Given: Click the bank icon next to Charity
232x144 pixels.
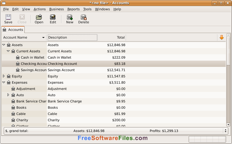Looking at the screenshot, I should (13, 120).
